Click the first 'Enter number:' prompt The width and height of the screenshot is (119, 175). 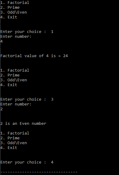click(16, 37)
